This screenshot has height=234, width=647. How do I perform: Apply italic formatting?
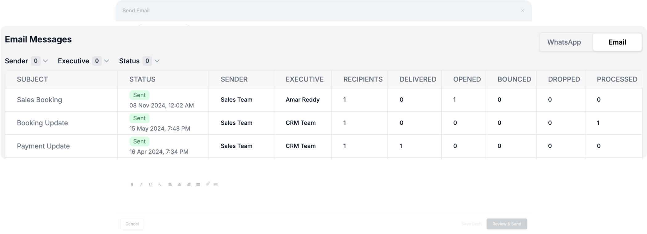pos(141,185)
